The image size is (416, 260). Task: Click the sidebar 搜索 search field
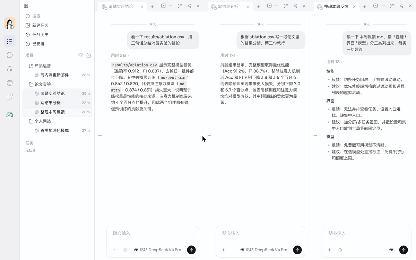click(57, 16)
